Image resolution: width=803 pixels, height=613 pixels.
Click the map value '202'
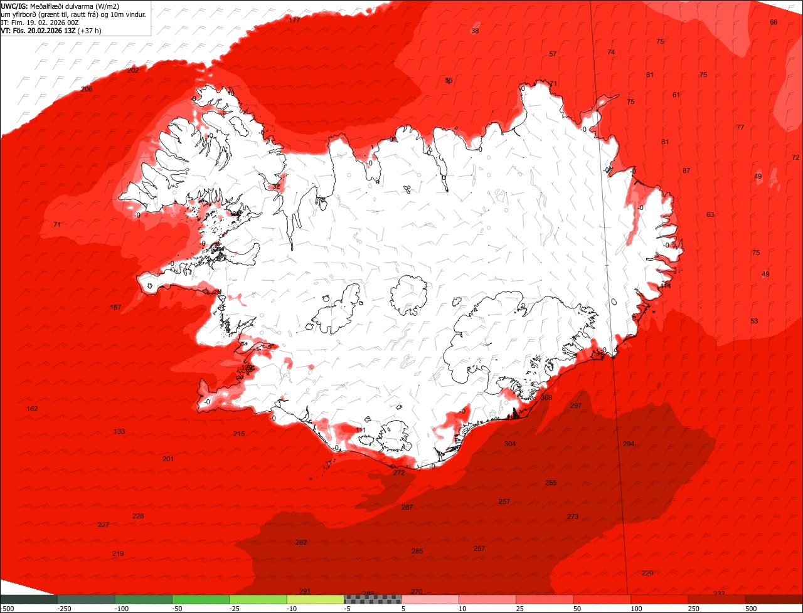[133, 70]
